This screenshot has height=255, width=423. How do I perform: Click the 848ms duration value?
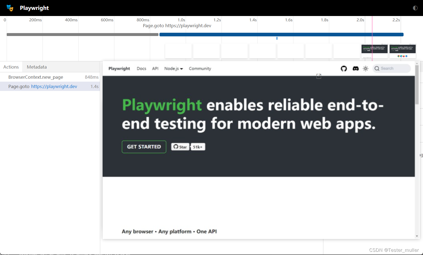92,77
